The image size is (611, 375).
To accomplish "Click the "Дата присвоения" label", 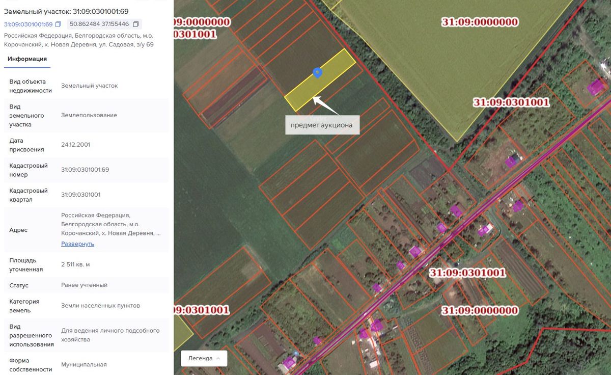I will click(26, 145).
